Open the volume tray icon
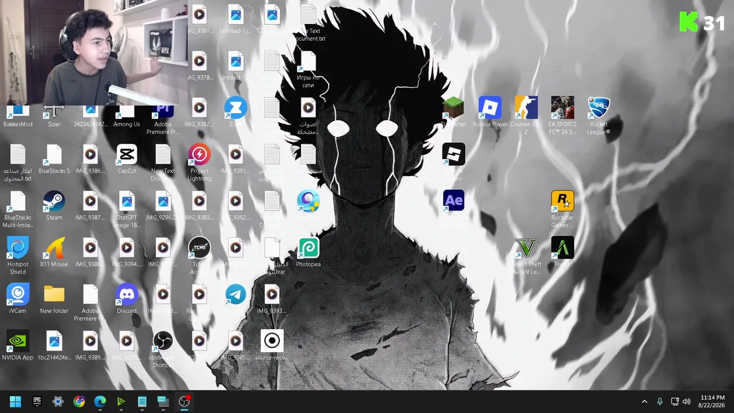The image size is (734, 413). 687,402
